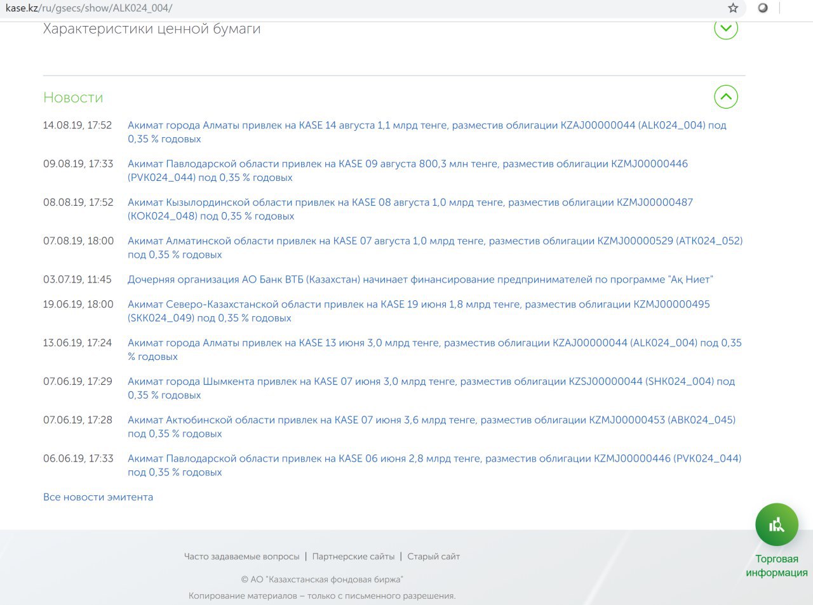This screenshot has width=813, height=605.
Task: Select the Копирование материалов permission notice
Action: click(322, 595)
